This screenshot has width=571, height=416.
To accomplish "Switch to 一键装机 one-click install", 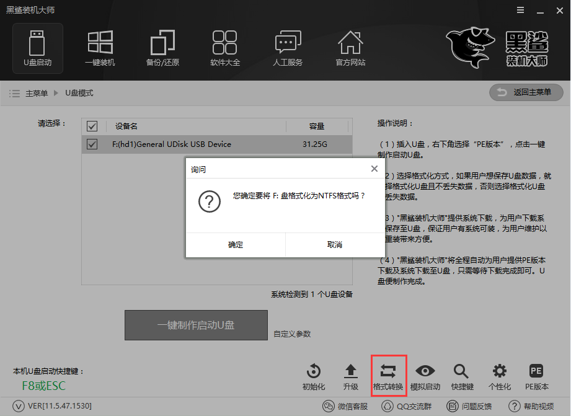I will 100,48.
